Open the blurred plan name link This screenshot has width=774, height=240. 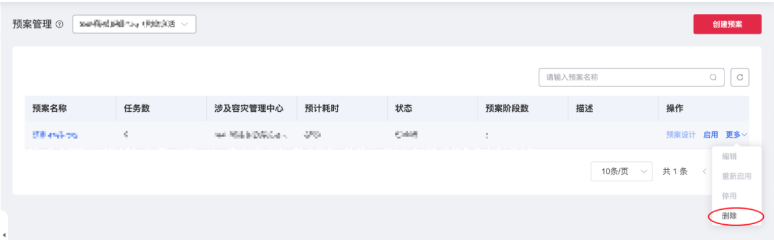coord(54,135)
